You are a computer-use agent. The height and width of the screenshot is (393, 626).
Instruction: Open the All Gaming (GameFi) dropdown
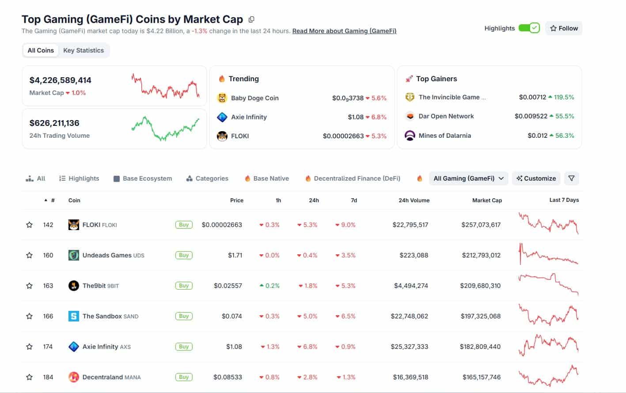click(x=468, y=178)
